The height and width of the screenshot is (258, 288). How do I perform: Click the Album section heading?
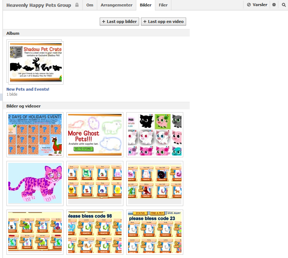[13, 33]
